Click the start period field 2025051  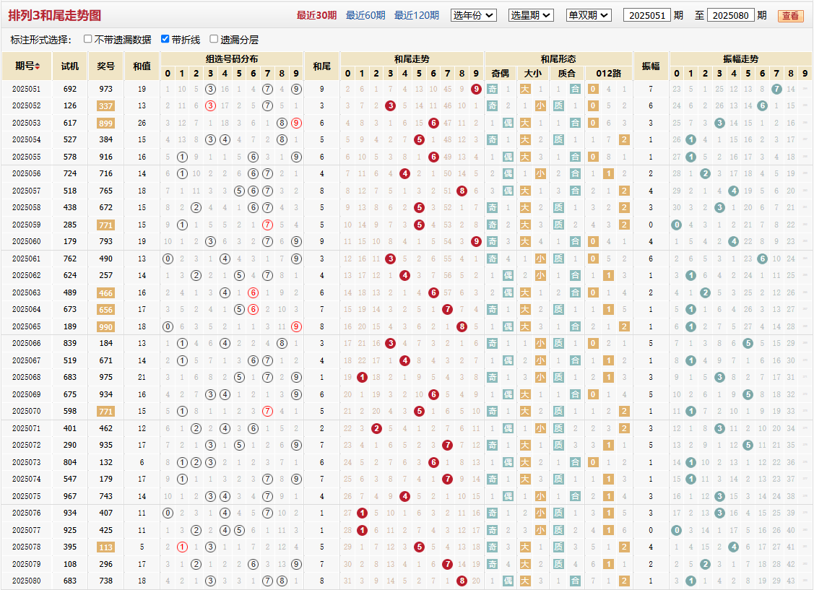(x=647, y=16)
